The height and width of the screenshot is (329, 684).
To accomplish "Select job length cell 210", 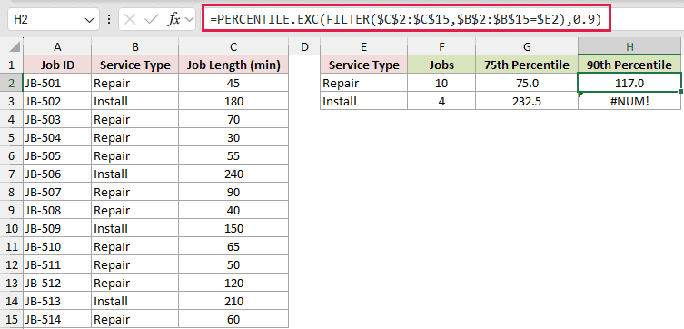I will click(233, 301).
